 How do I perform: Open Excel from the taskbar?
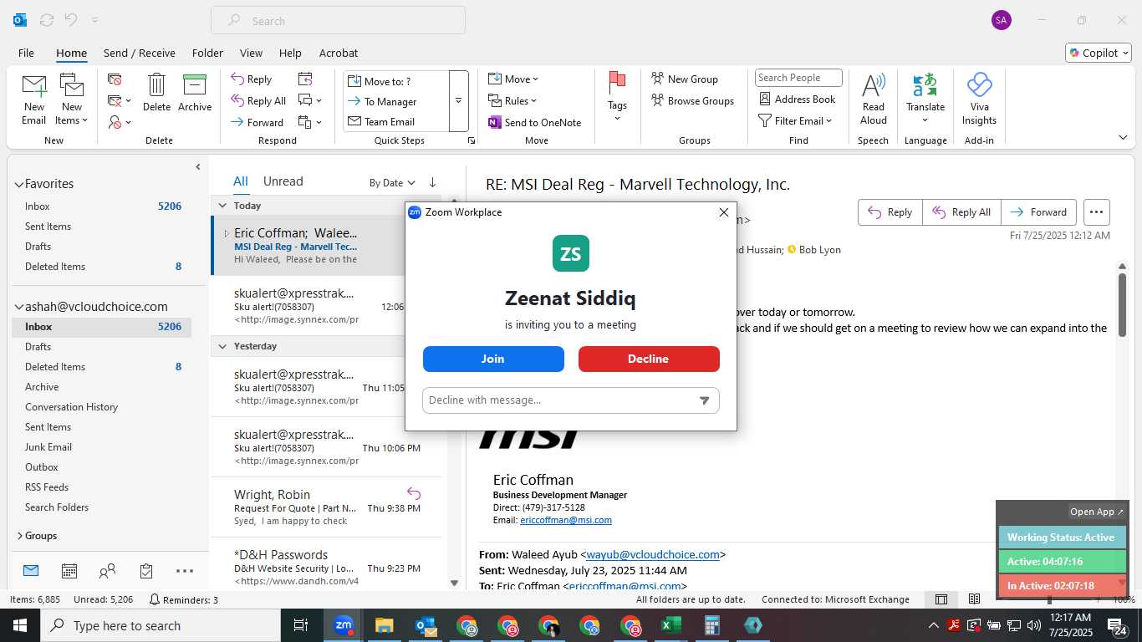pyautogui.click(x=670, y=625)
